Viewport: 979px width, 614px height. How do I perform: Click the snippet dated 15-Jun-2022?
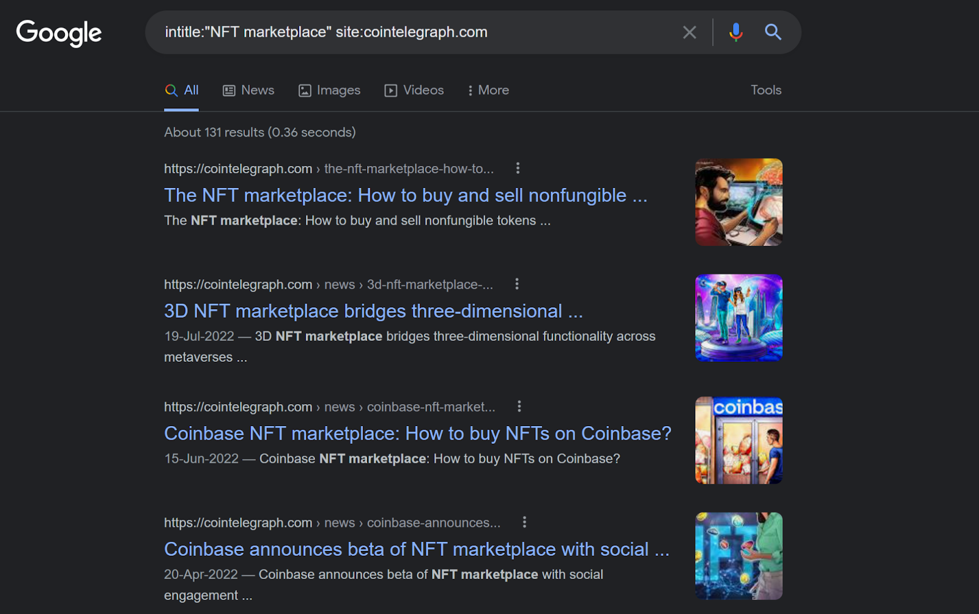pyautogui.click(x=392, y=459)
